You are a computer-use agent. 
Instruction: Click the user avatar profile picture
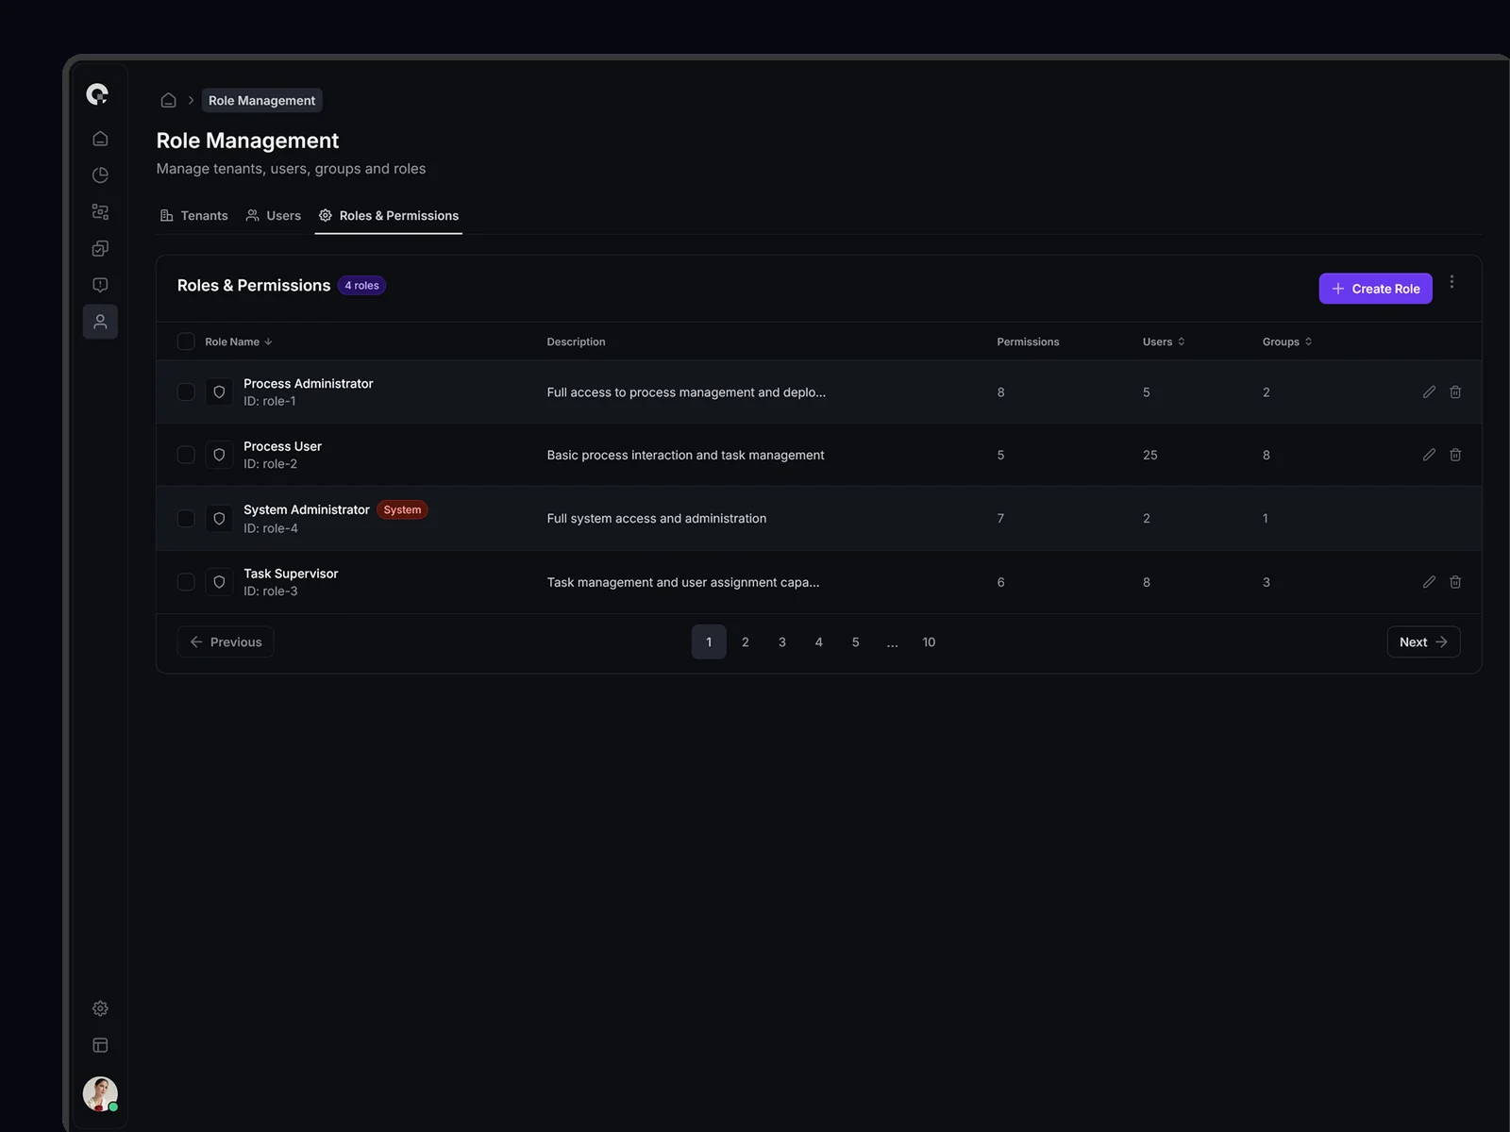pyautogui.click(x=100, y=1093)
